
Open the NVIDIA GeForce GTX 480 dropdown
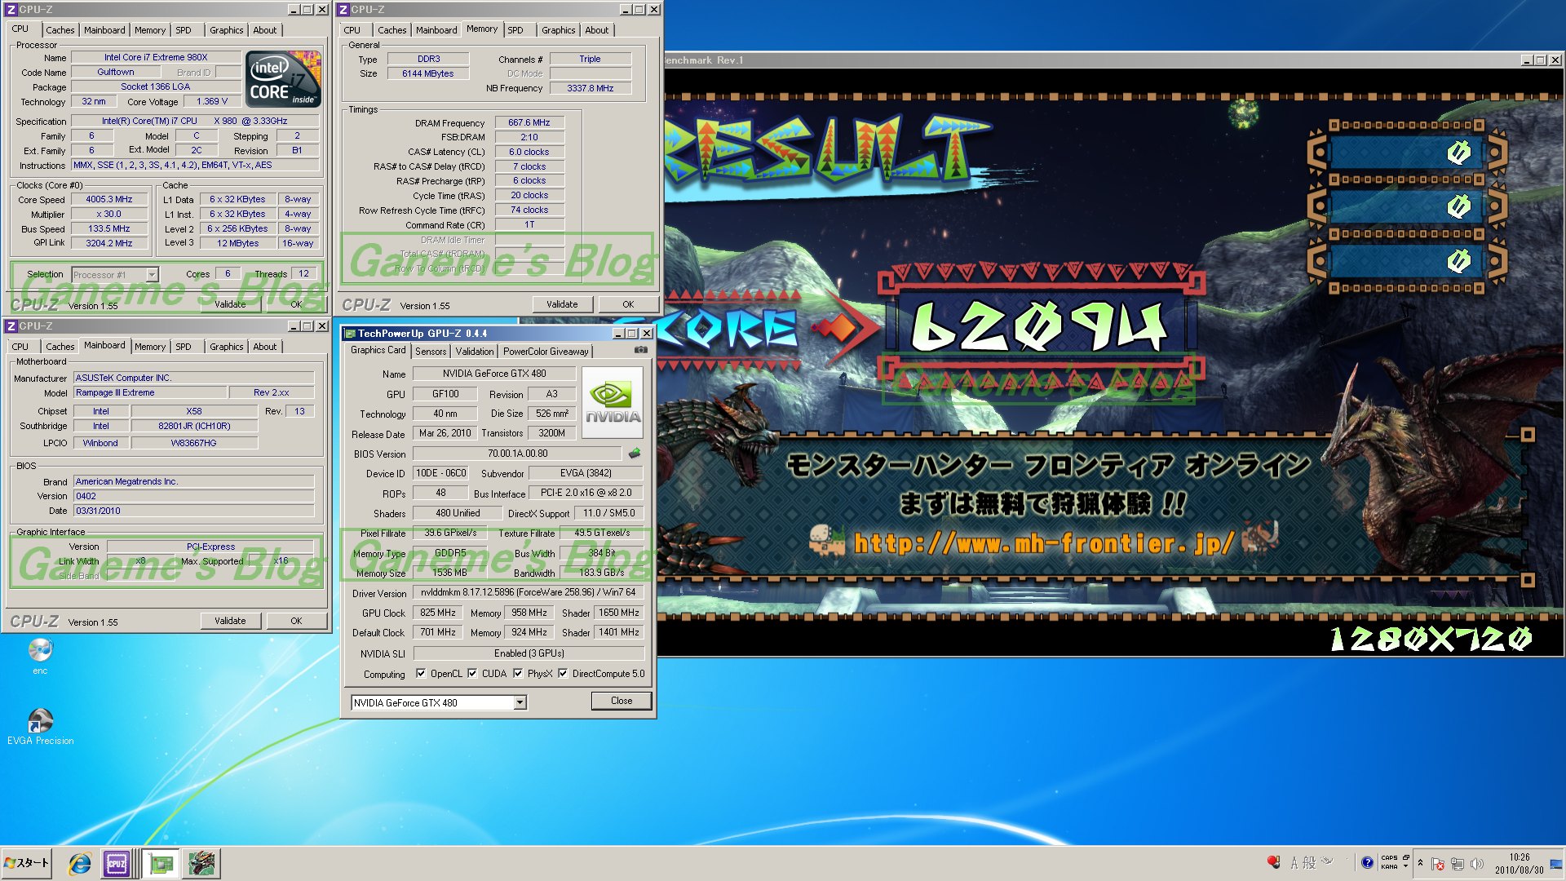[520, 702]
